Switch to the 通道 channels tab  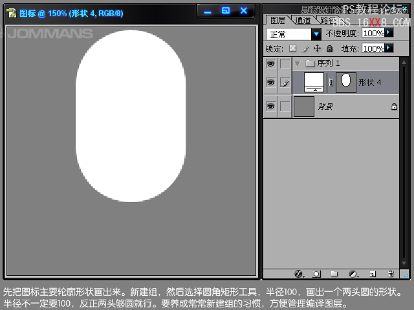(303, 20)
